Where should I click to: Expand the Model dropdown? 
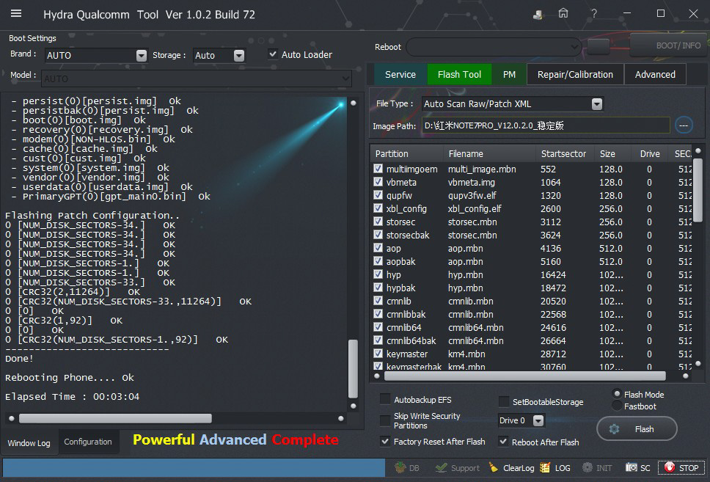pos(346,78)
